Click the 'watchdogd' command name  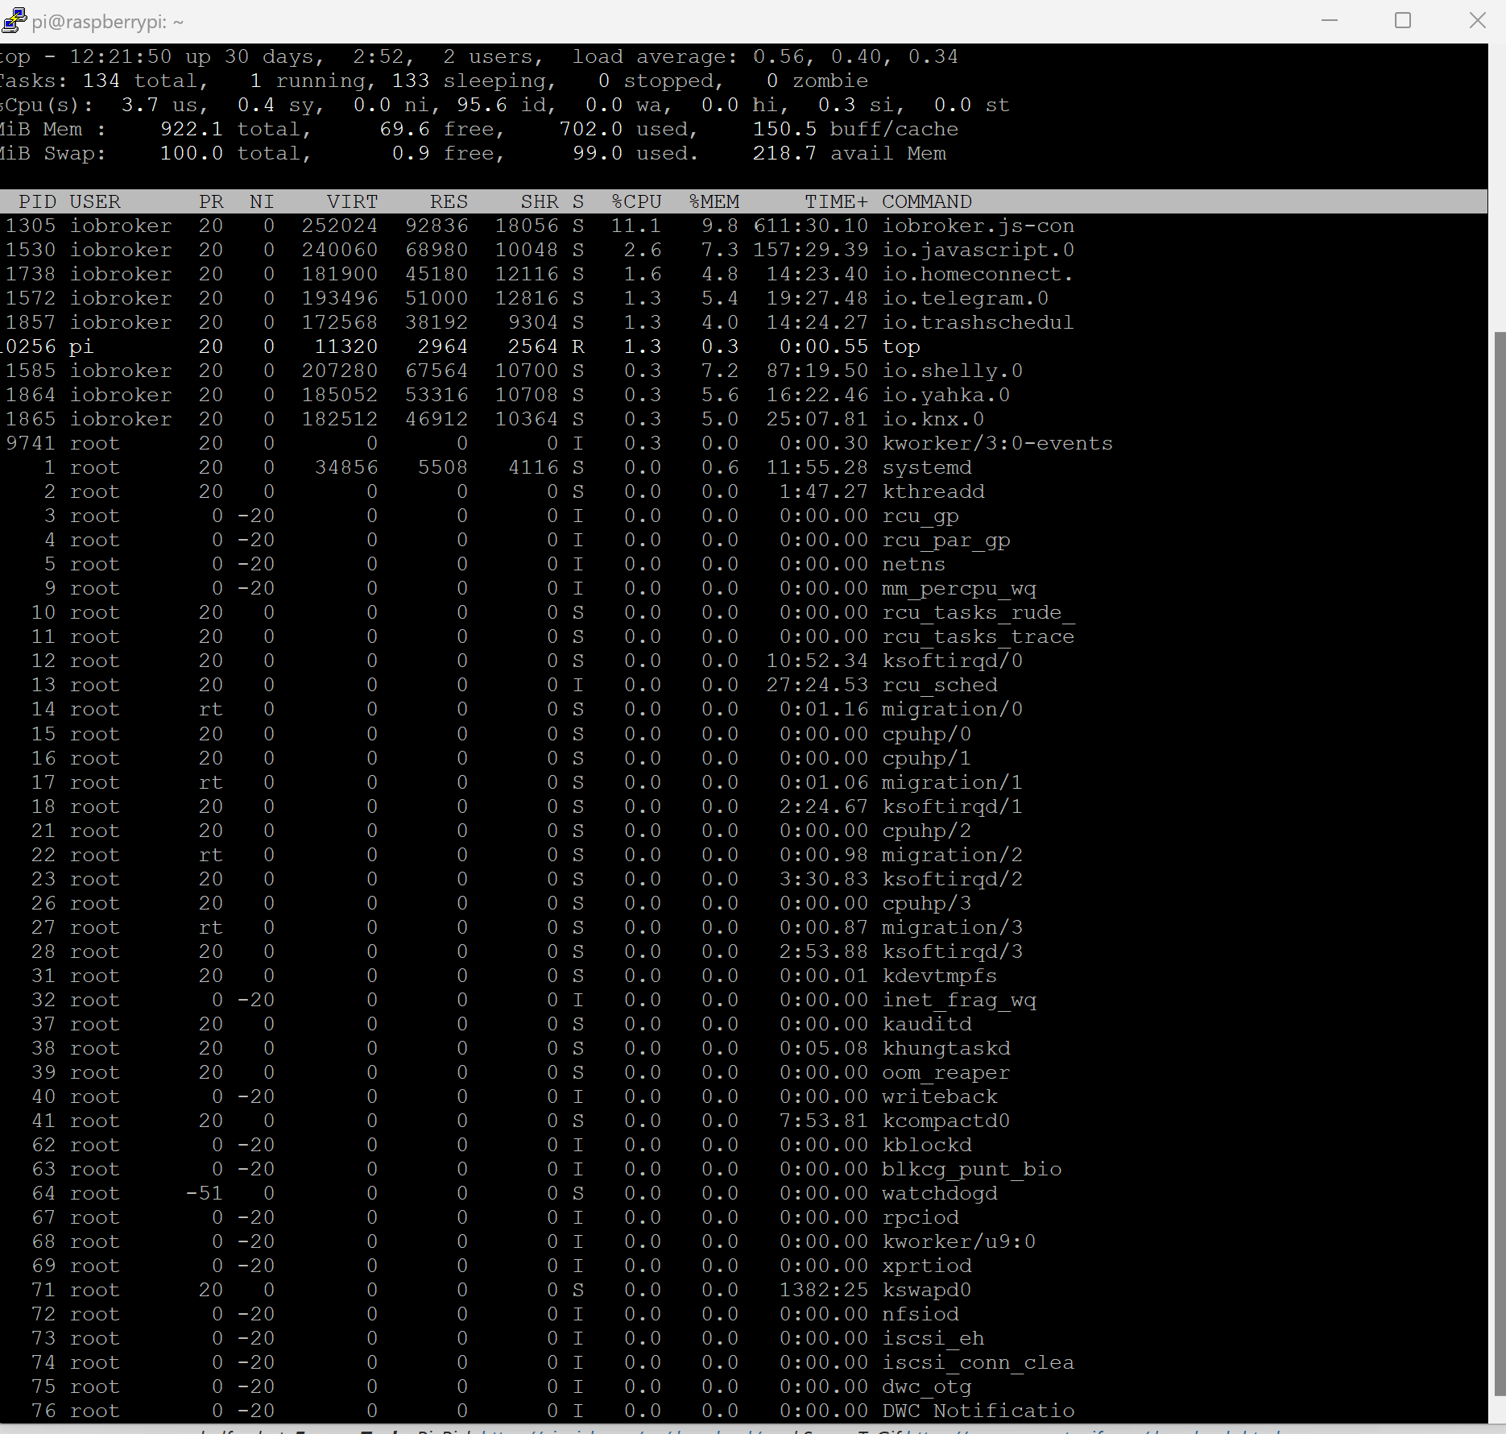click(x=940, y=1193)
